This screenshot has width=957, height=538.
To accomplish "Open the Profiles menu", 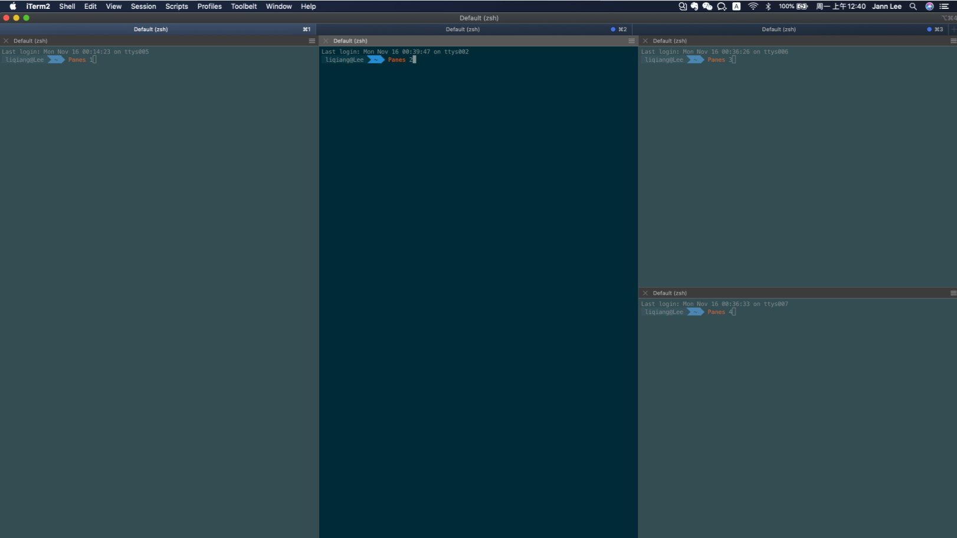I will (x=209, y=6).
